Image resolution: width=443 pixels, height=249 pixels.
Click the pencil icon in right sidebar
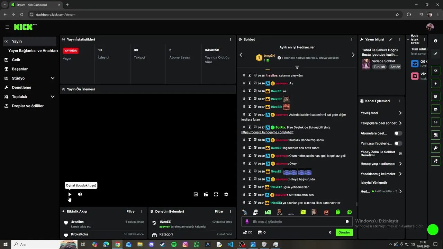[435, 54]
